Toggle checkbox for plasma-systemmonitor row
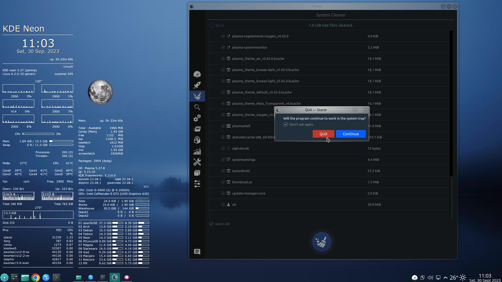 (223, 47)
